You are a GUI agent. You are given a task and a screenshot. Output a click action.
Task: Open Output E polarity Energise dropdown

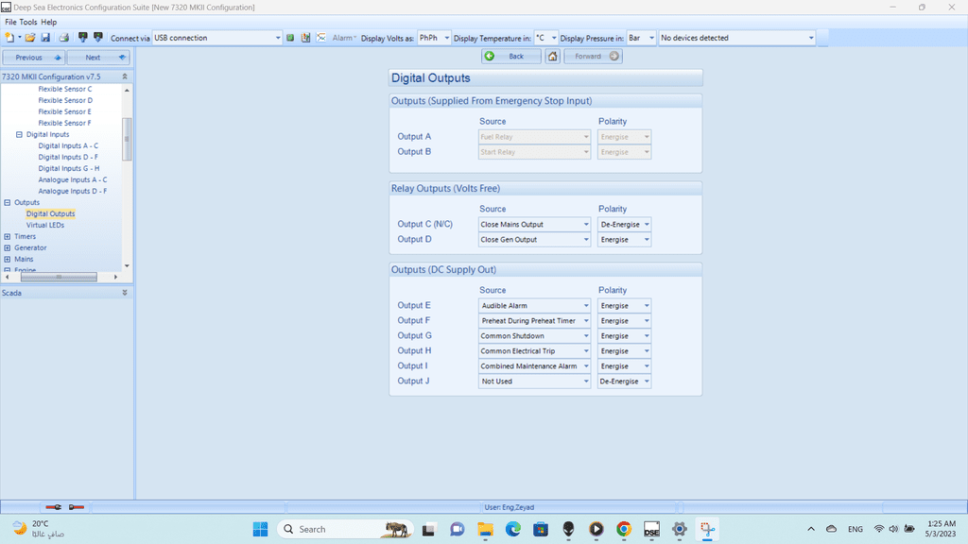tap(624, 305)
